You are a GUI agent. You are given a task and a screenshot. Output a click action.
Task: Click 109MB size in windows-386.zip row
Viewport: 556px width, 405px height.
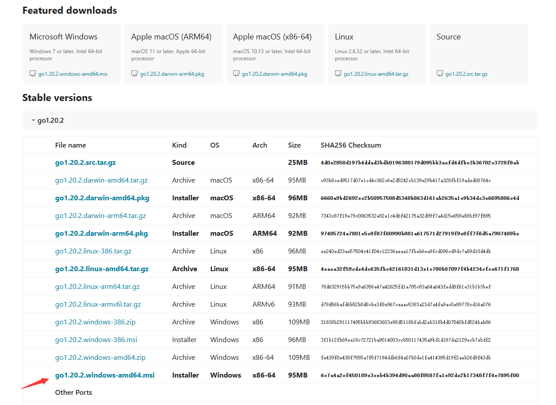(x=299, y=322)
